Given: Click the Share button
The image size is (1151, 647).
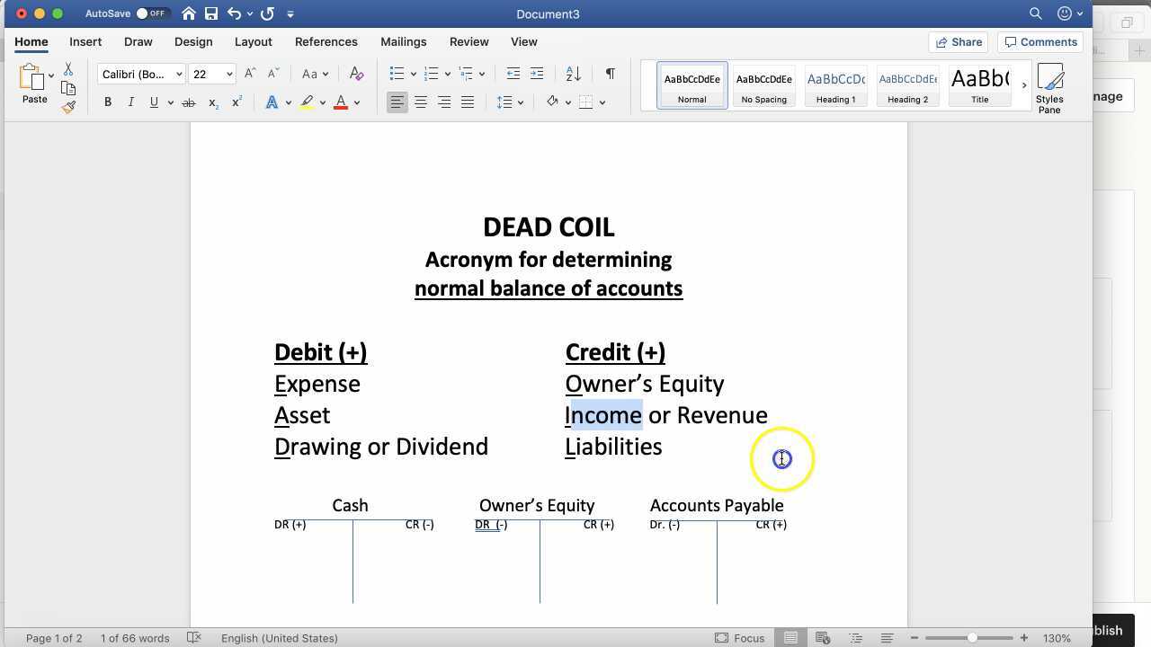Looking at the screenshot, I should 959,41.
